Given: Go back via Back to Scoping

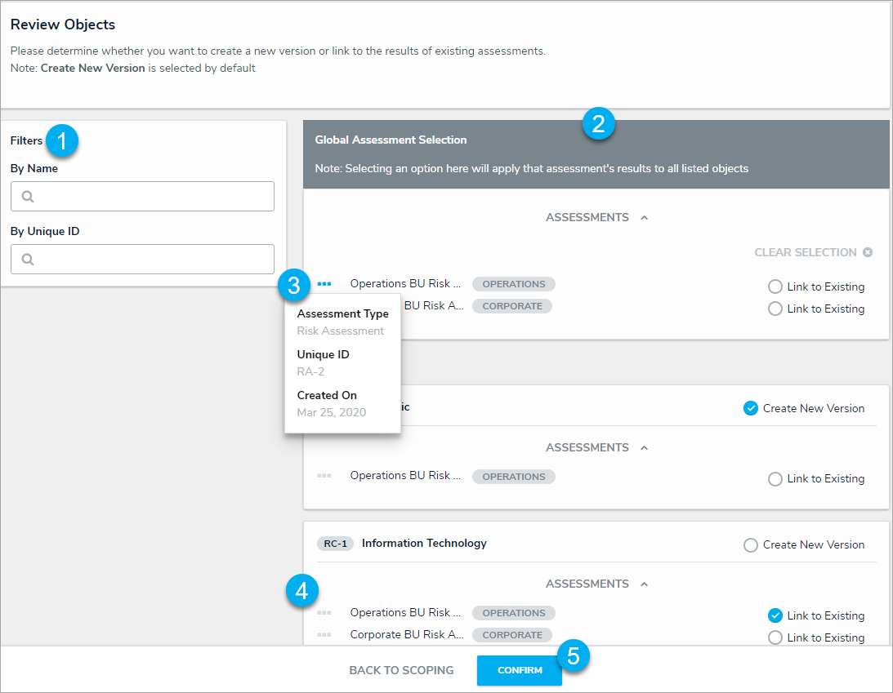Looking at the screenshot, I should click(x=401, y=670).
